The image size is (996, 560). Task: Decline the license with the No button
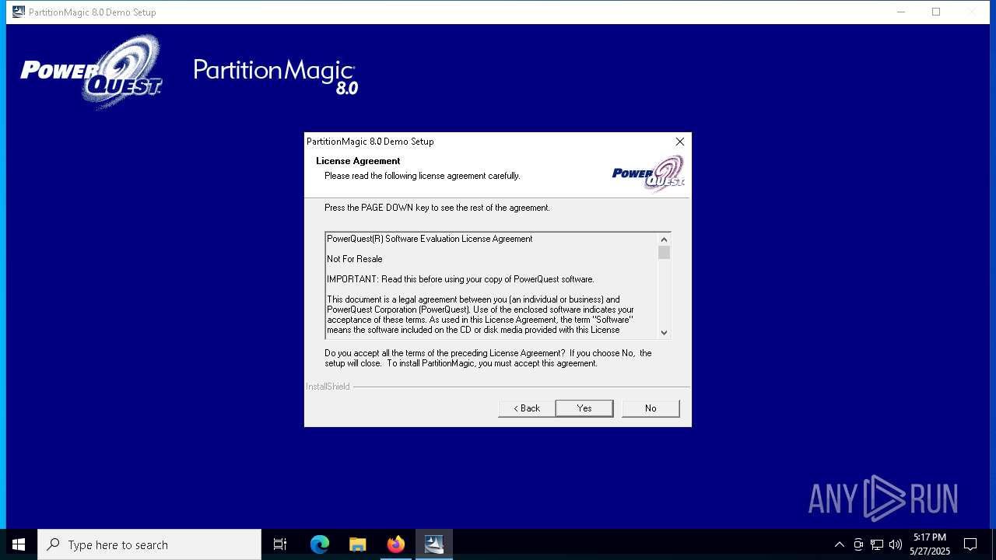(x=651, y=408)
